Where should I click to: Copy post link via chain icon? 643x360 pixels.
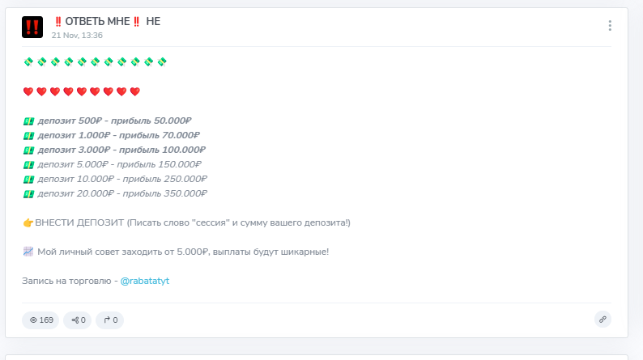603,320
